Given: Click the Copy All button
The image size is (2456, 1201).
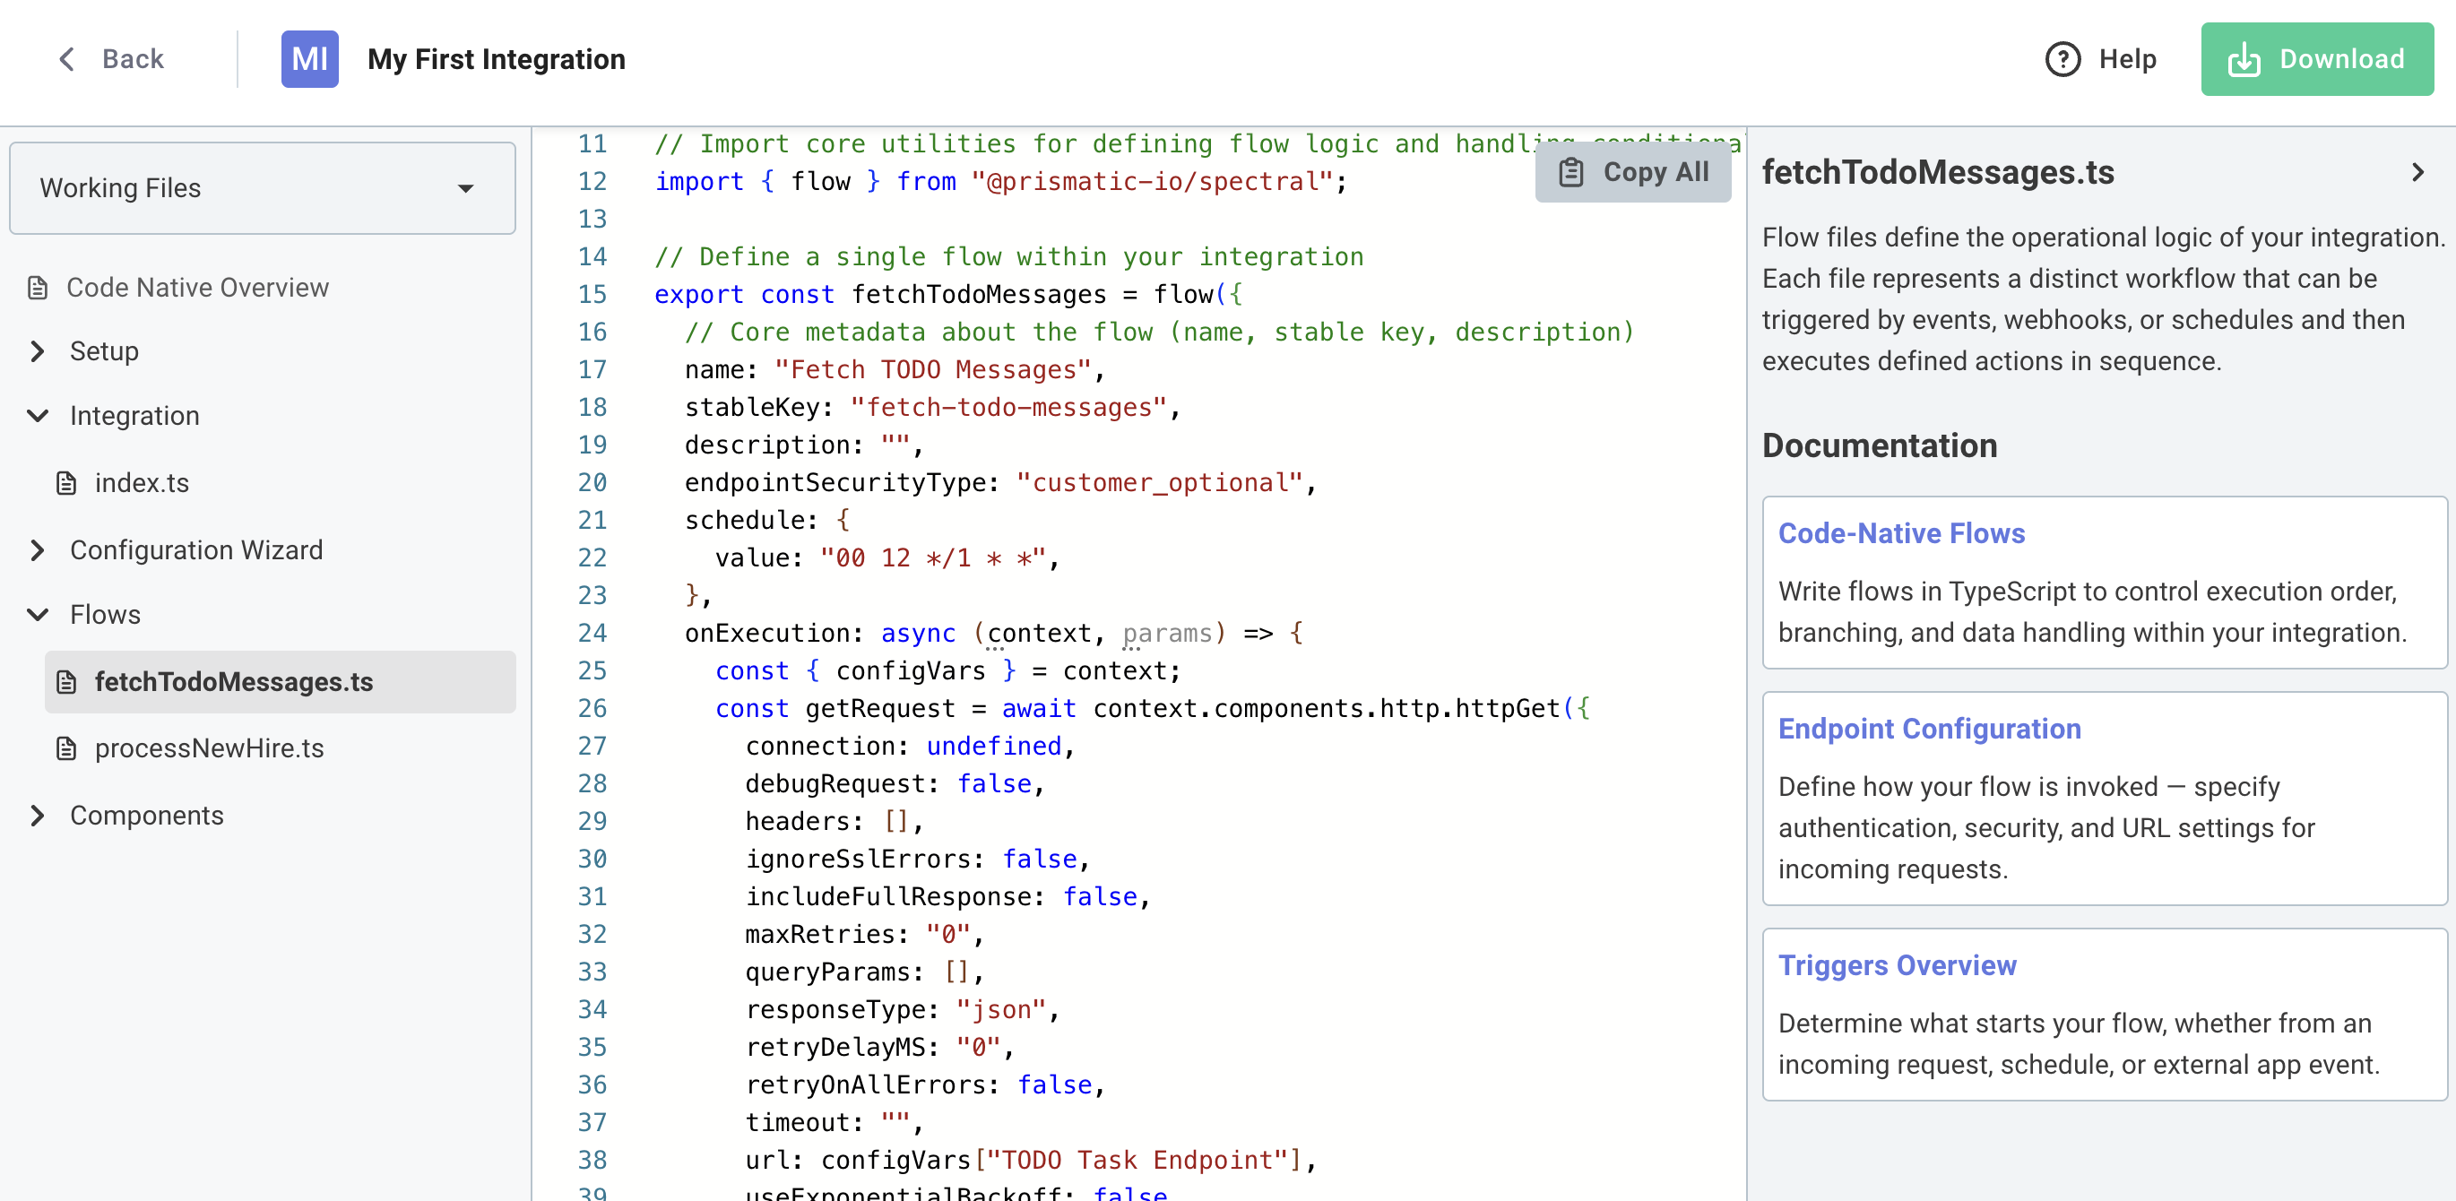Looking at the screenshot, I should pos(1632,171).
